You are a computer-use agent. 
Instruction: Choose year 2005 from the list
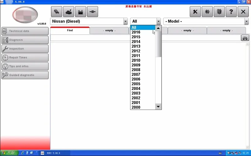(x=143, y=84)
